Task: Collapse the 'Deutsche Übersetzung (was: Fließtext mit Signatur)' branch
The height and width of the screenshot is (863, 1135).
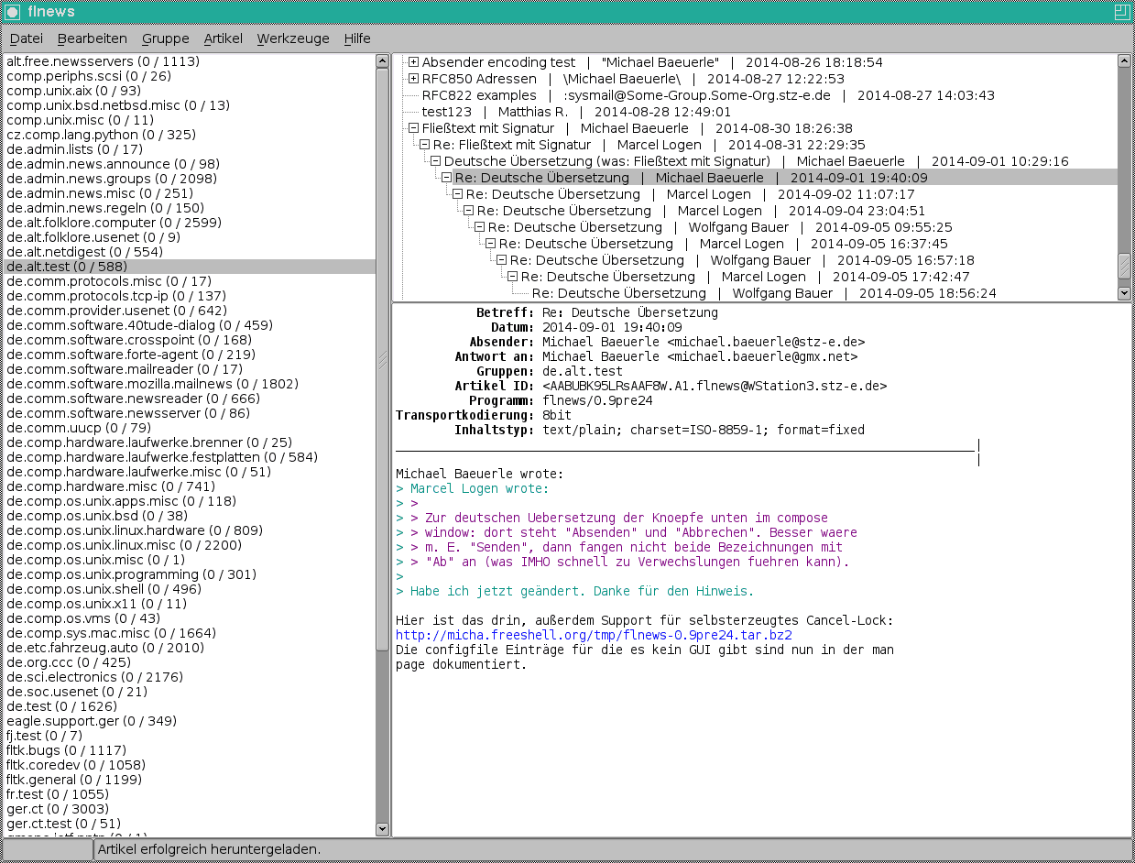Action: [436, 161]
